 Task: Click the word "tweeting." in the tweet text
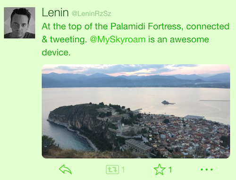coord(68,39)
